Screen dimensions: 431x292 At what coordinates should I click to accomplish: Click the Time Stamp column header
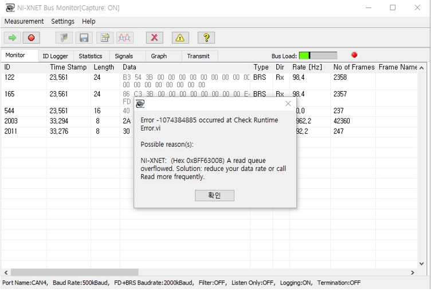click(69, 67)
